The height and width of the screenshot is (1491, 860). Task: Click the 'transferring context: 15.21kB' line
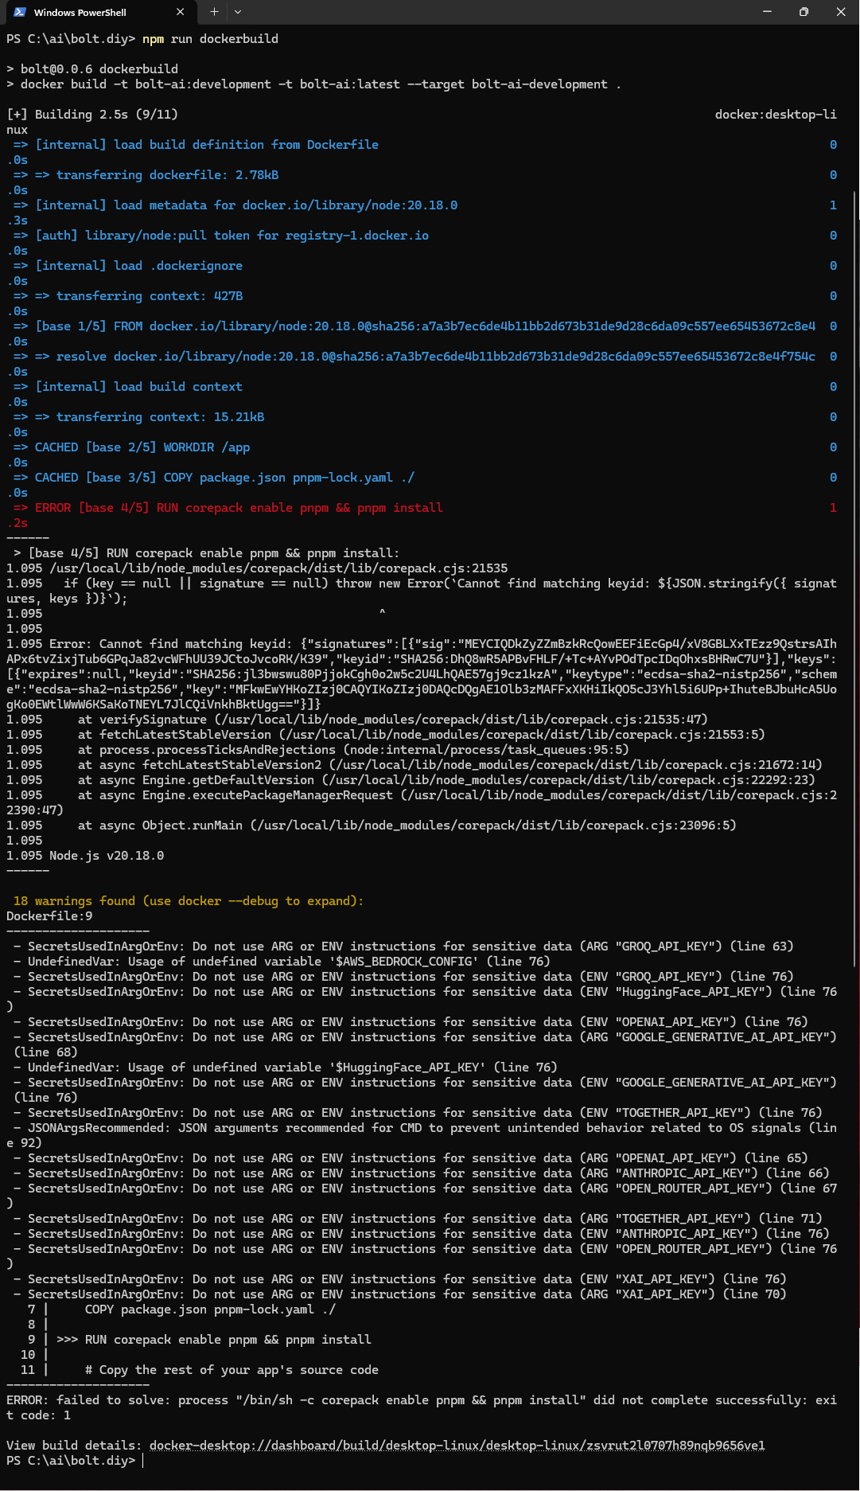point(139,416)
